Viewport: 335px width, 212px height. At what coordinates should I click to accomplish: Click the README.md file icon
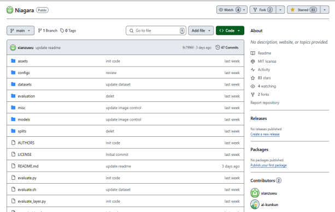click(x=13, y=166)
